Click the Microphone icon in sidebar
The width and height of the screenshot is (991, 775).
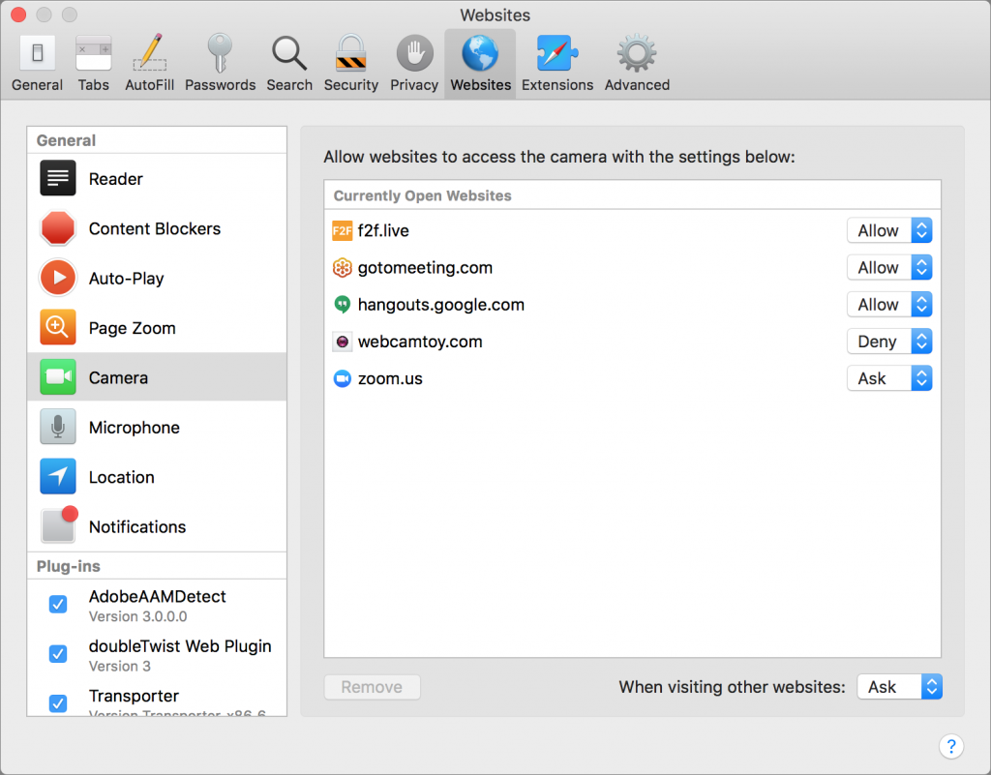58,427
